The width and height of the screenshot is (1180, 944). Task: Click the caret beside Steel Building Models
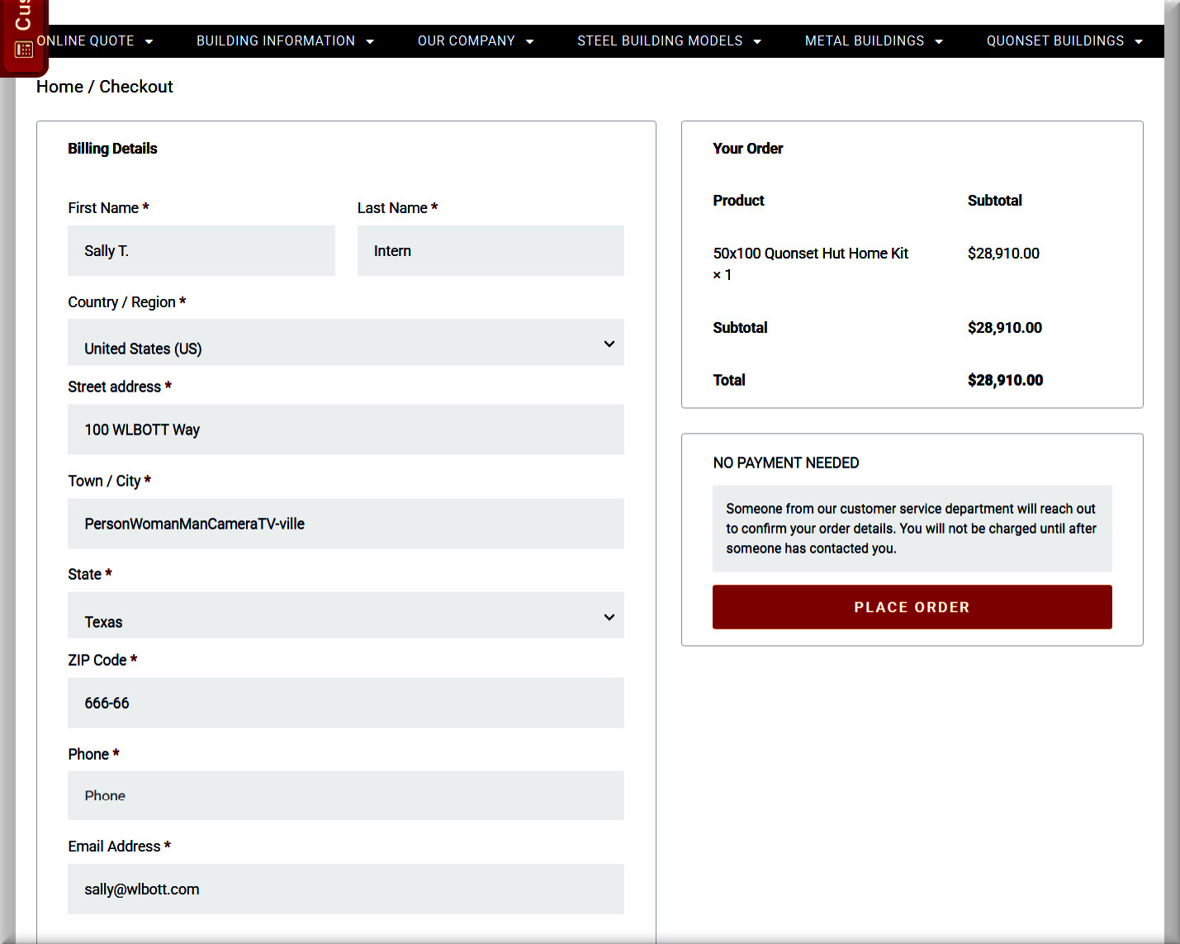click(x=757, y=41)
